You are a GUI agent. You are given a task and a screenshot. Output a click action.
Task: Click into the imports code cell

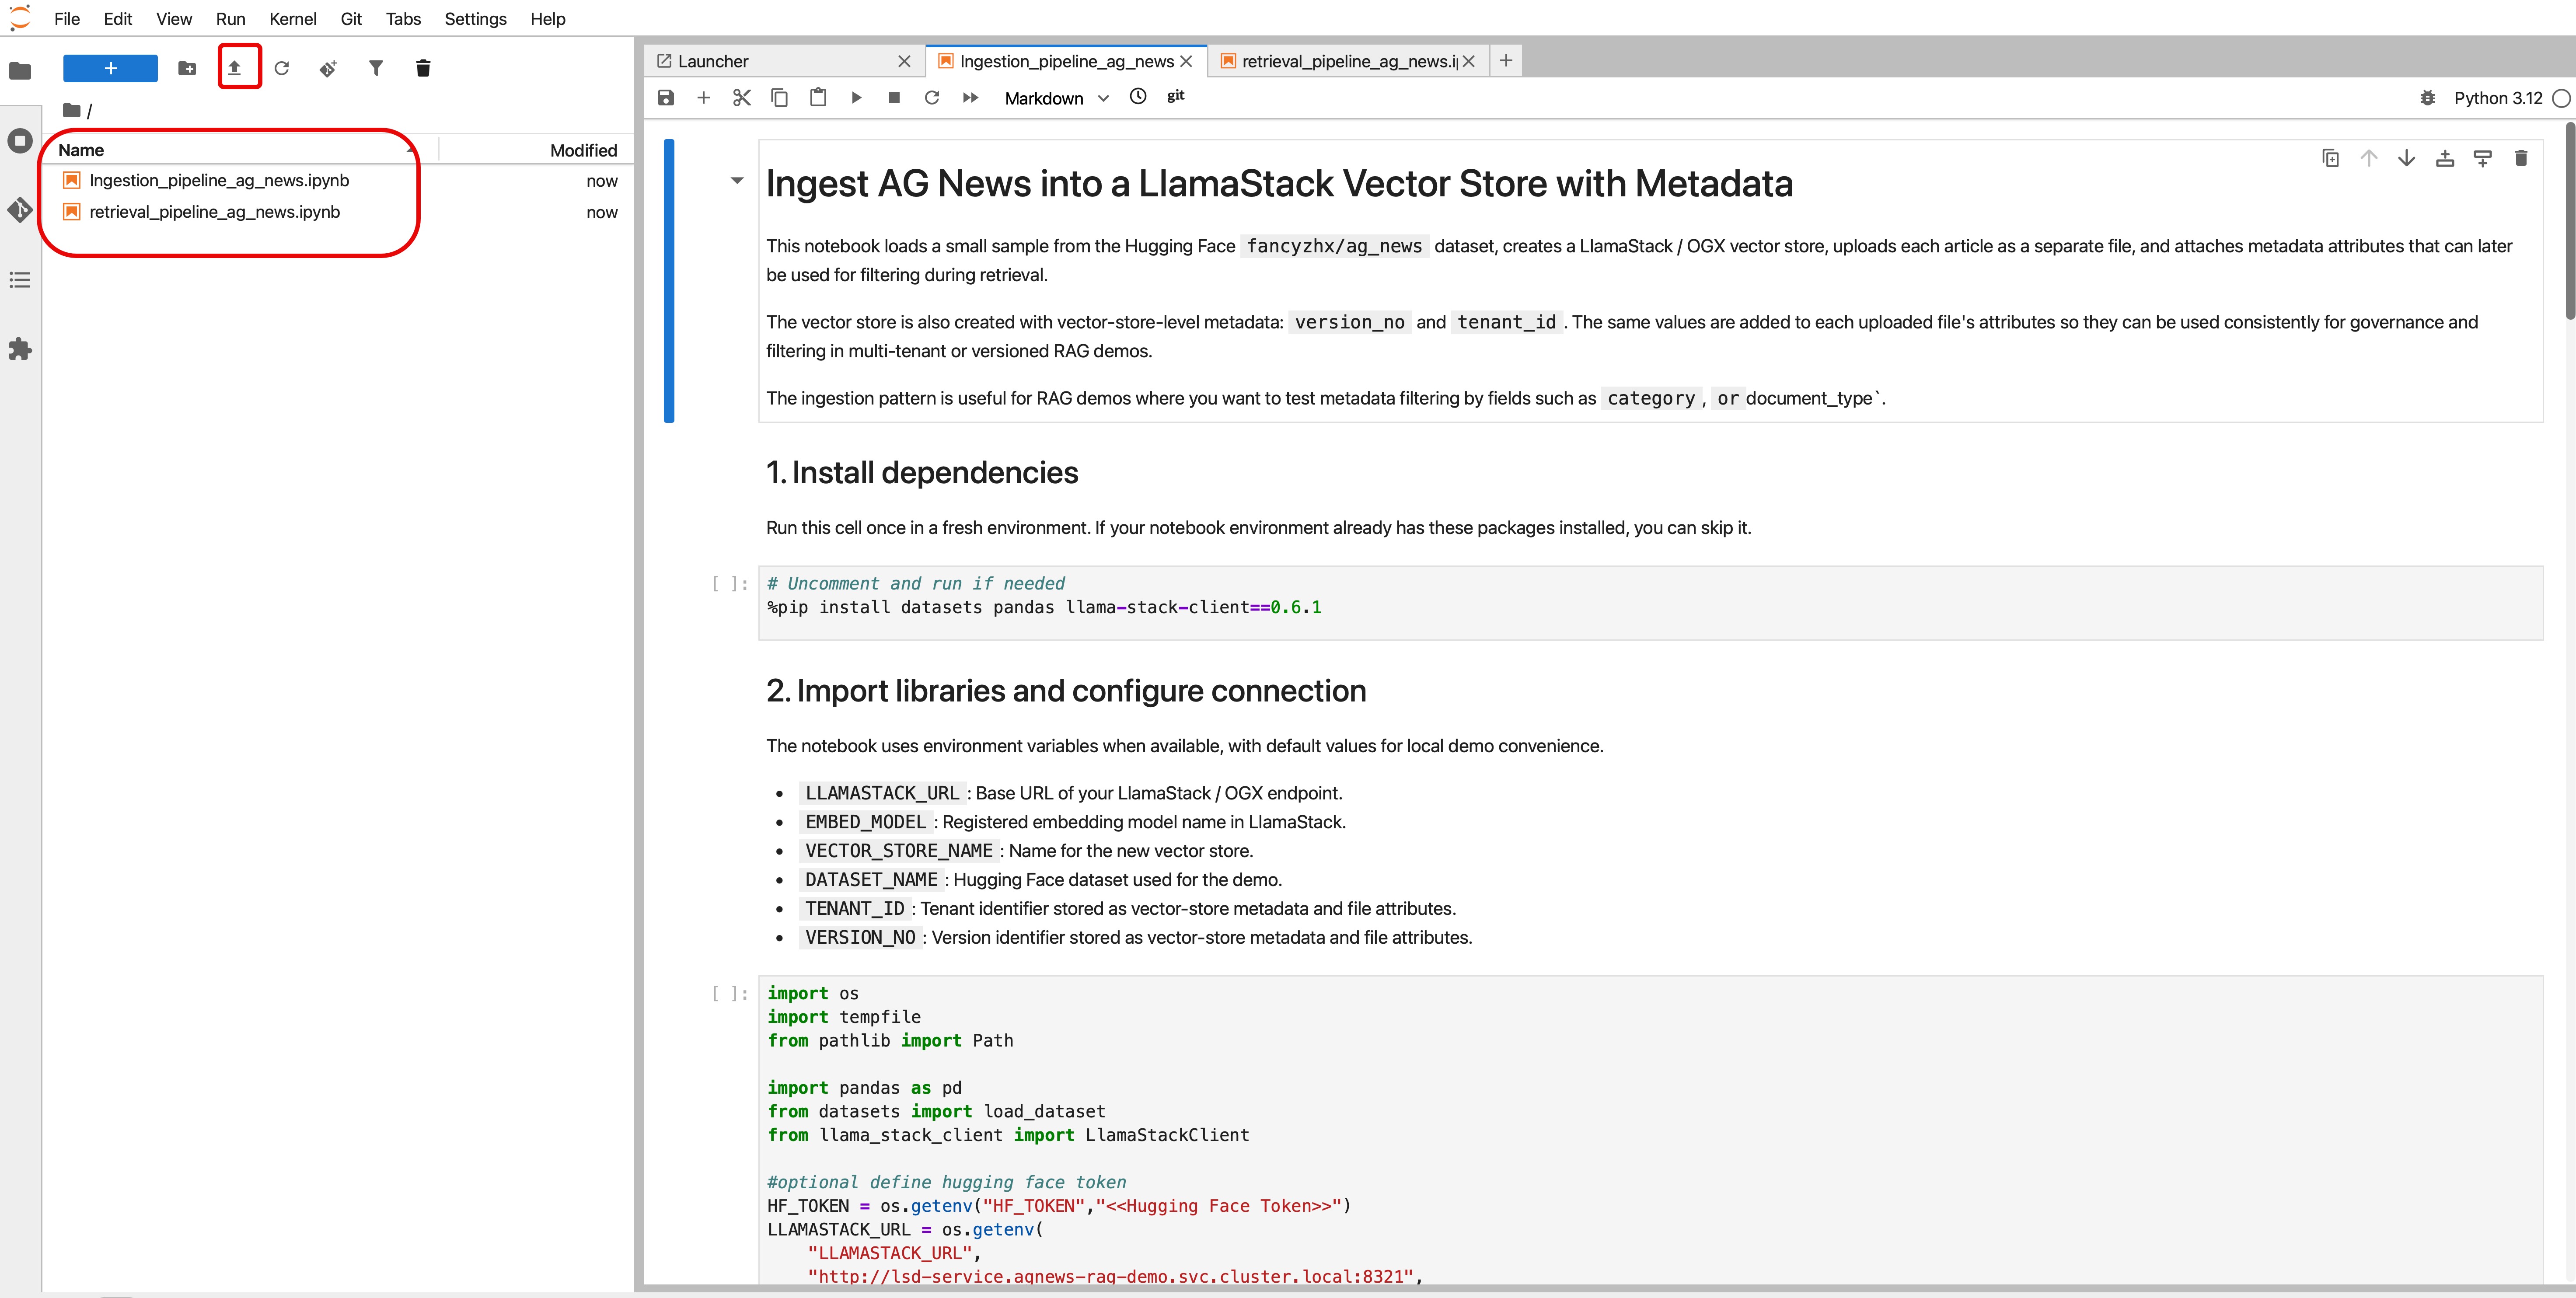(x=1650, y=1130)
